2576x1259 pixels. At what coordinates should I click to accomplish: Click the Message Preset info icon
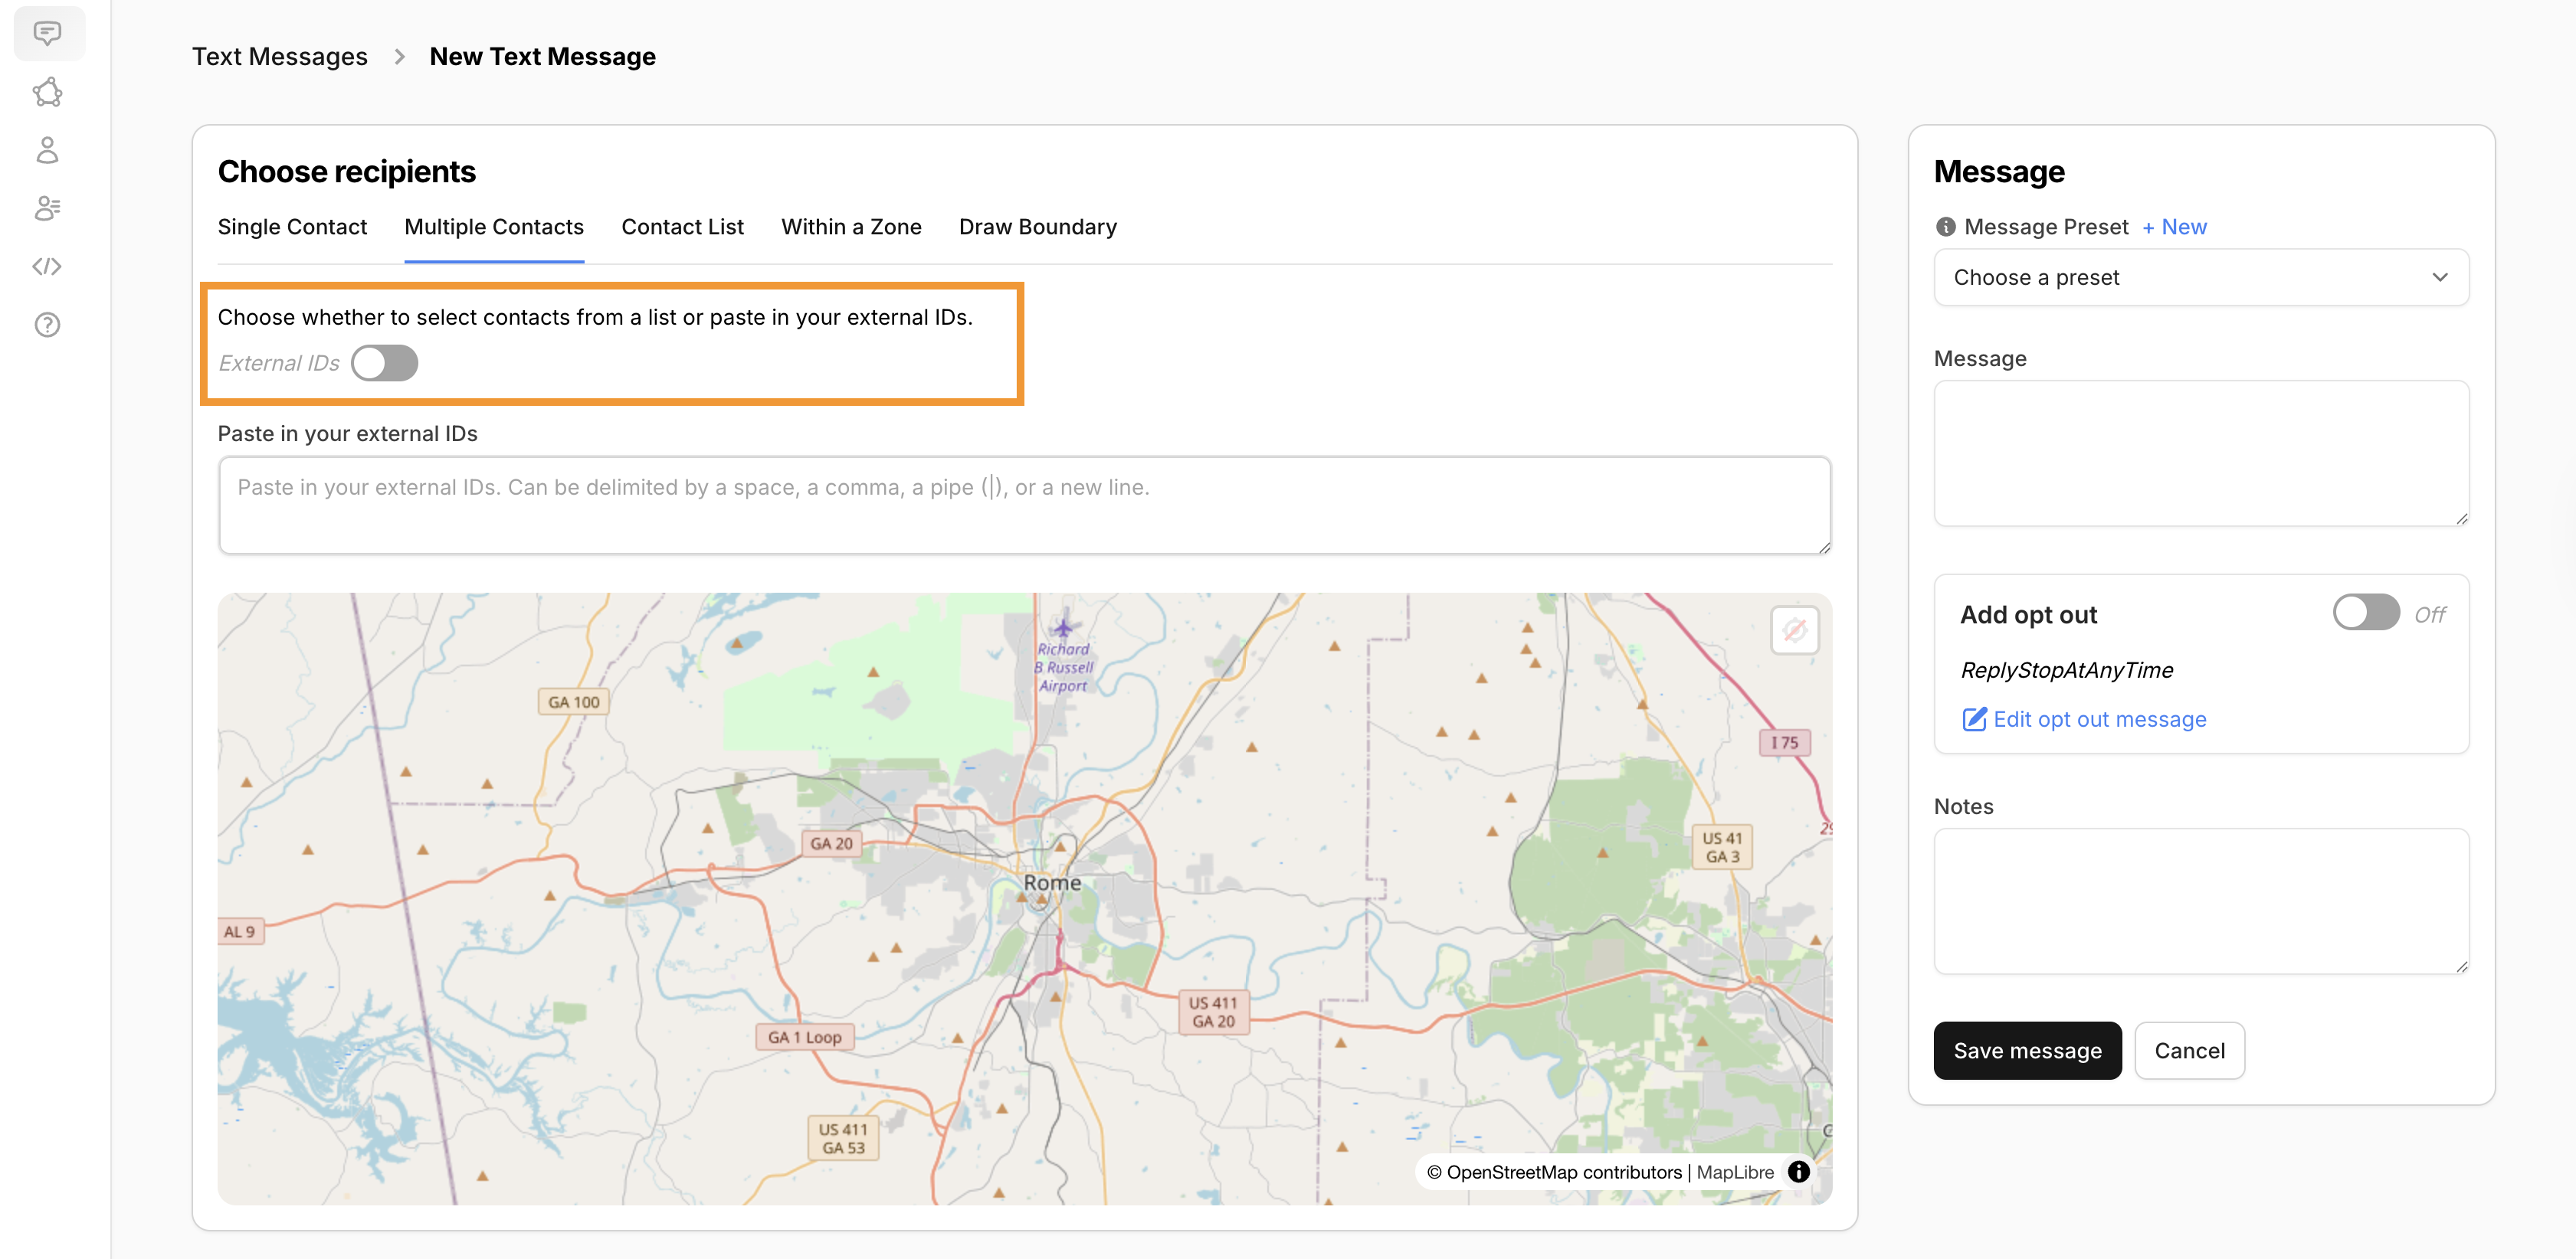[1945, 227]
